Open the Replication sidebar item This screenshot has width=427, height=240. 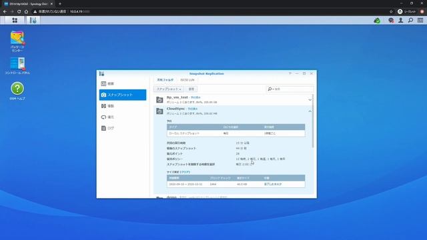(x=123, y=106)
